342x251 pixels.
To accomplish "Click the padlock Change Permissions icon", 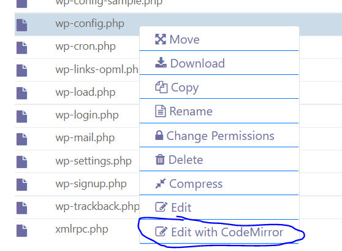I will pos(159,135).
